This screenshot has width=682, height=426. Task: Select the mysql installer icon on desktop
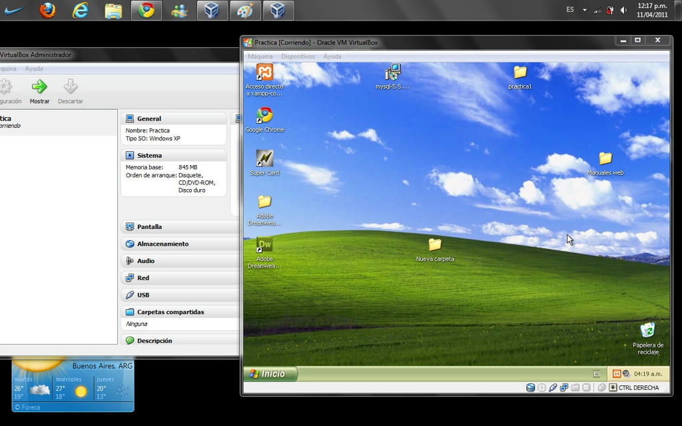click(392, 77)
